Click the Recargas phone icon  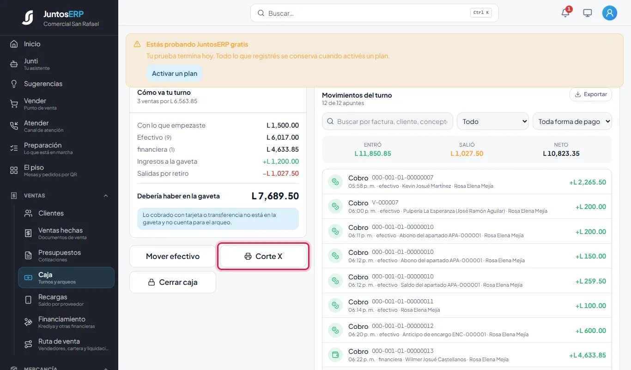(x=28, y=300)
